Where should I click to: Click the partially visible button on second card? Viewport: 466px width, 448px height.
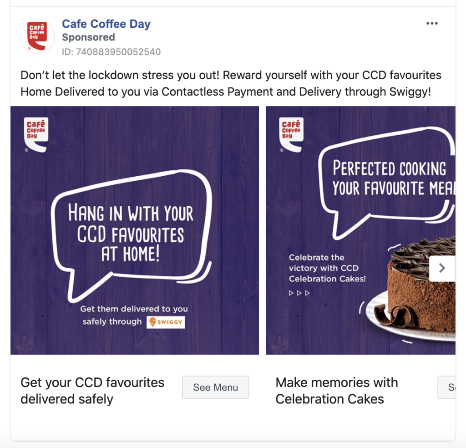pos(448,387)
